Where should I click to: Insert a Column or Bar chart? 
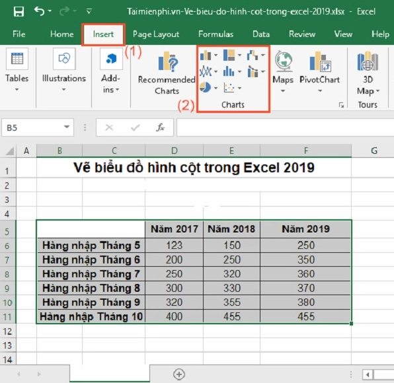pos(206,55)
